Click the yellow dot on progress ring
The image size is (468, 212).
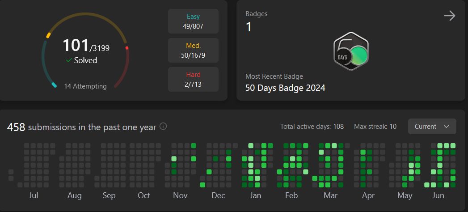click(48, 35)
